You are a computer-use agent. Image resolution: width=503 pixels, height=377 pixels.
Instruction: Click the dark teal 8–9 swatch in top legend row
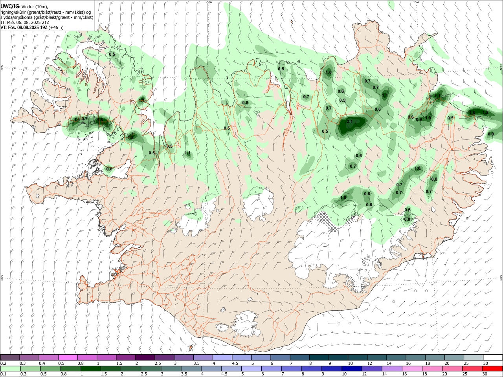pos(318,358)
